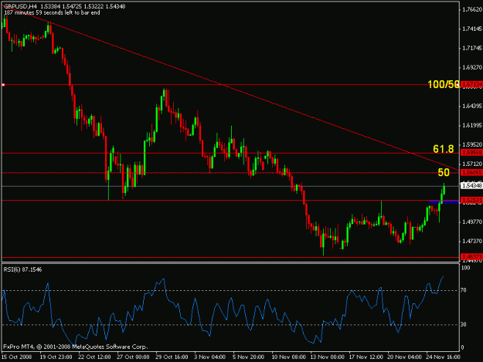Click the white anchor square on the 100/50 line
The width and height of the screenshot is (483, 362).
pyautogui.click(x=3, y=85)
